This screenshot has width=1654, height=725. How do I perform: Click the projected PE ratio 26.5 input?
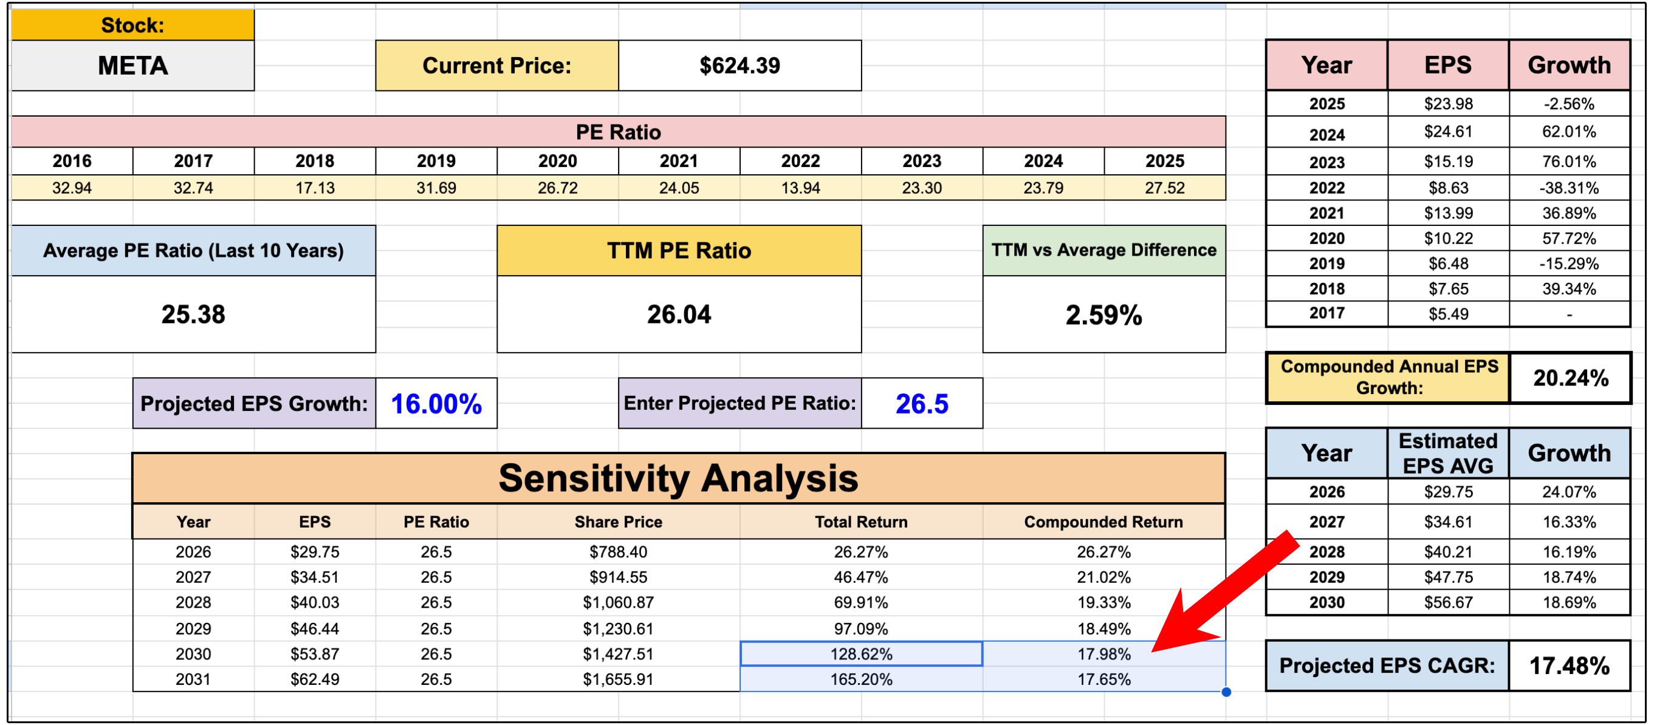click(x=921, y=404)
